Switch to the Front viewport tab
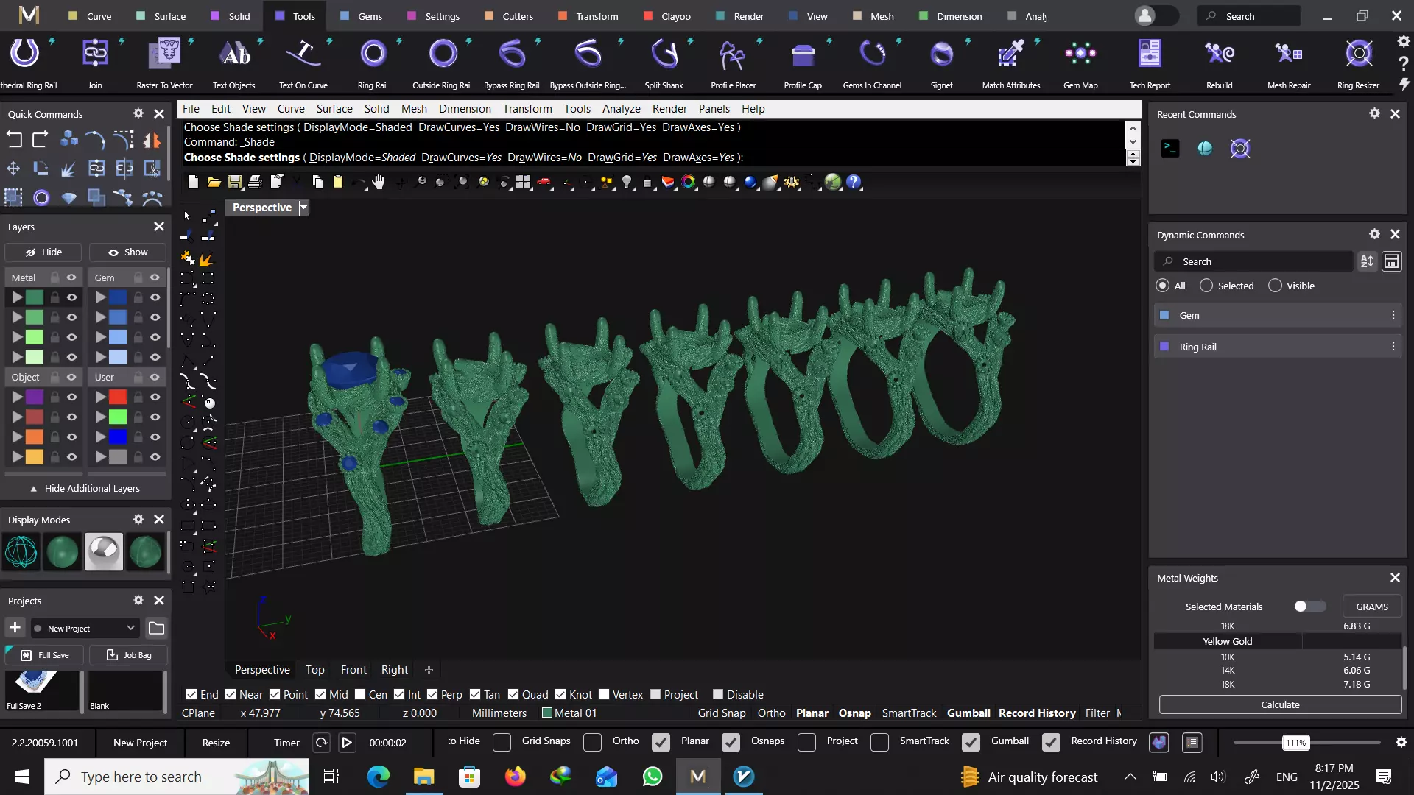The height and width of the screenshot is (795, 1414). [353, 669]
